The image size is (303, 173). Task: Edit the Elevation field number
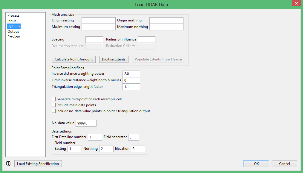pyautogui.click(x=138, y=149)
